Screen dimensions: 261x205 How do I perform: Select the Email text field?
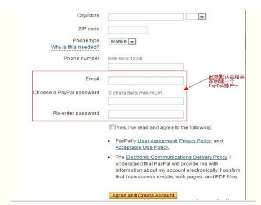tap(145, 81)
